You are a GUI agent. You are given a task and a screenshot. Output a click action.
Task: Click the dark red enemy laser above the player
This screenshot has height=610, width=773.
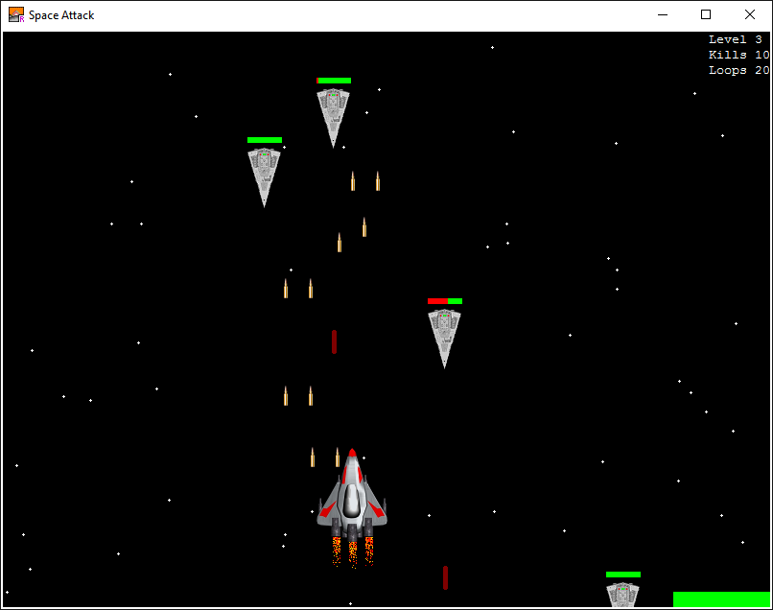[335, 341]
